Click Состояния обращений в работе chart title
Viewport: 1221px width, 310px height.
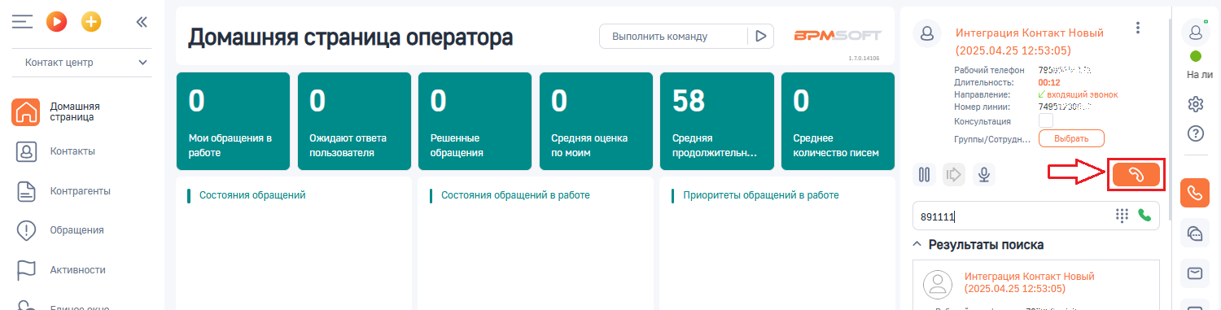coord(515,195)
